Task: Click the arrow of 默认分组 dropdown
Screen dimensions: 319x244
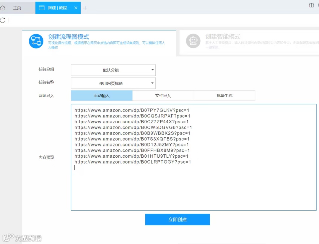Action: coord(152,70)
